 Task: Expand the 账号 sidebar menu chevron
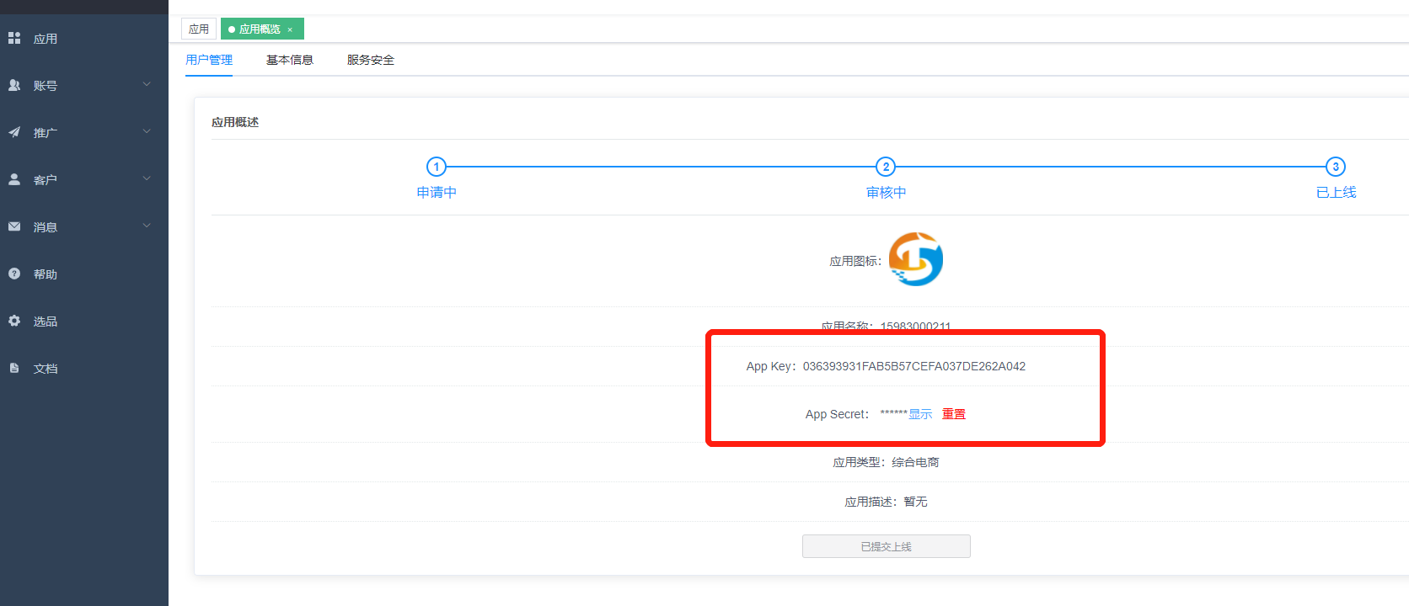coord(147,84)
